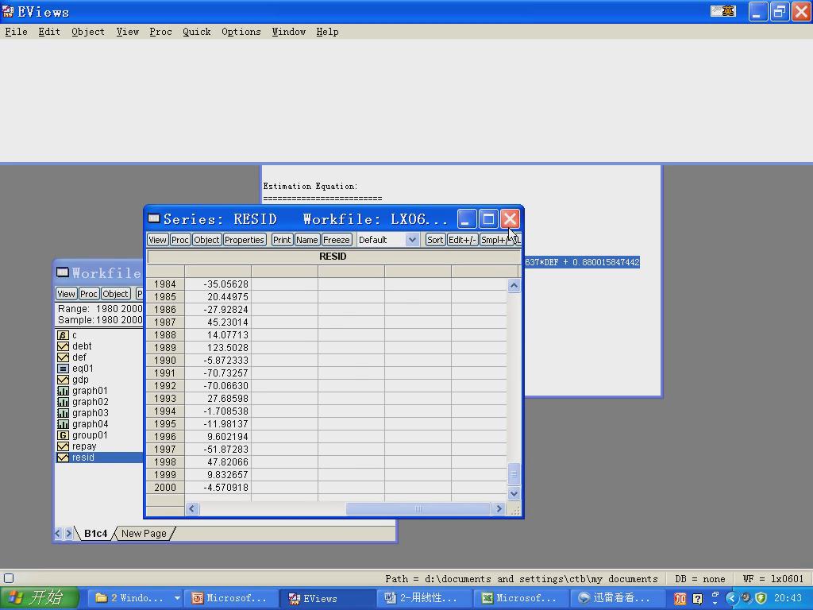Image resolution: width=813 pixels, height=610 pixels.
Task: Click the RESID series window system icon
Action: pyautogui.click(x=154, y=218)
